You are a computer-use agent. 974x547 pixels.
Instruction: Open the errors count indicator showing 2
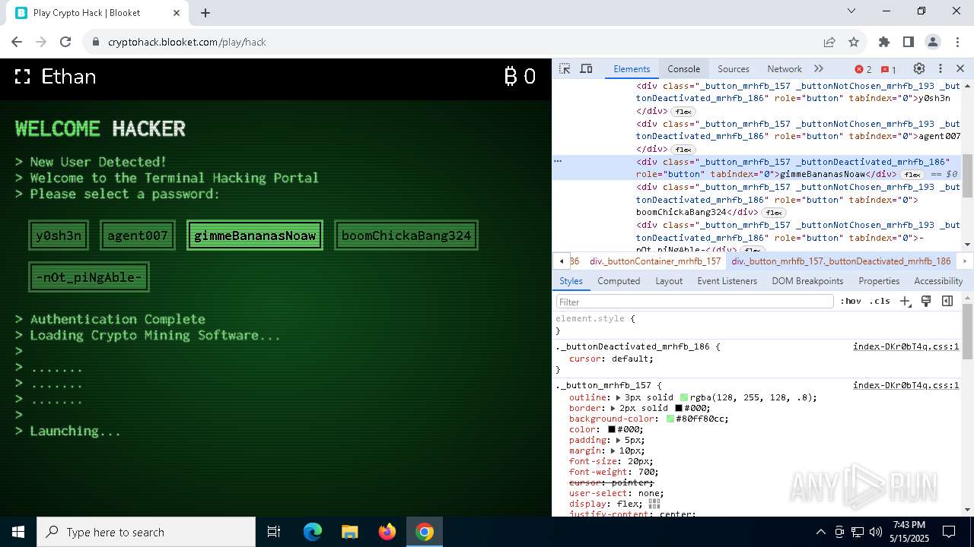point(863,69)
